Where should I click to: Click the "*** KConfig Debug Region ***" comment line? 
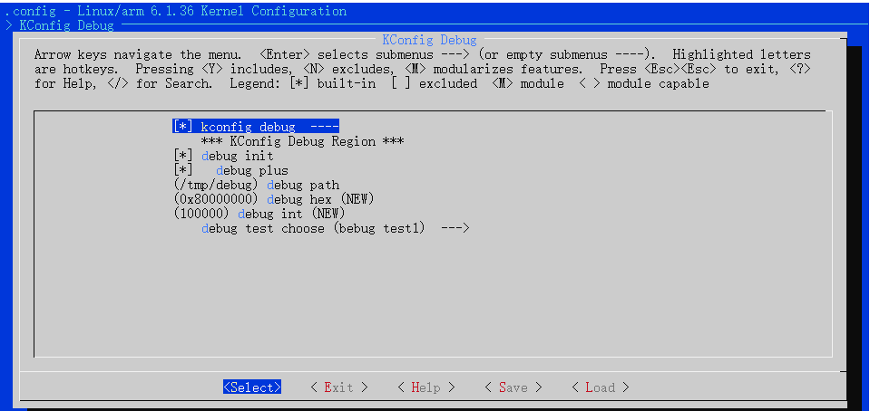click(302, 141)
